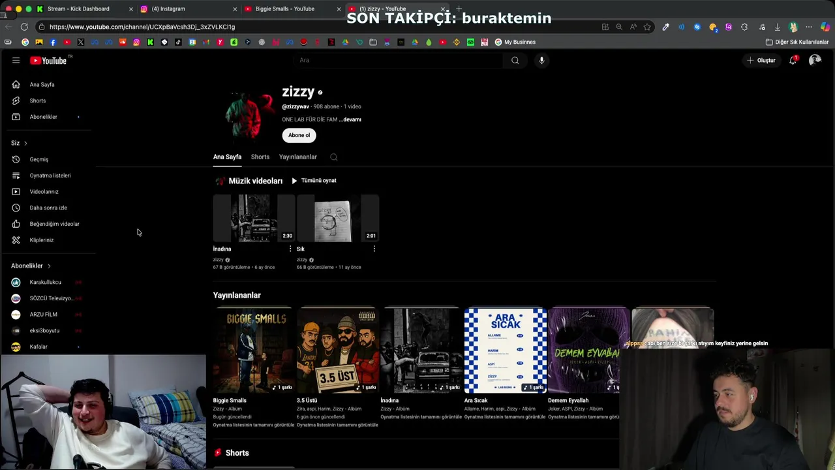Image resolution: width=835 pixels, height=470 pixels.
Task: Click the channel search magnifier icon
Action: click(333, 157)
